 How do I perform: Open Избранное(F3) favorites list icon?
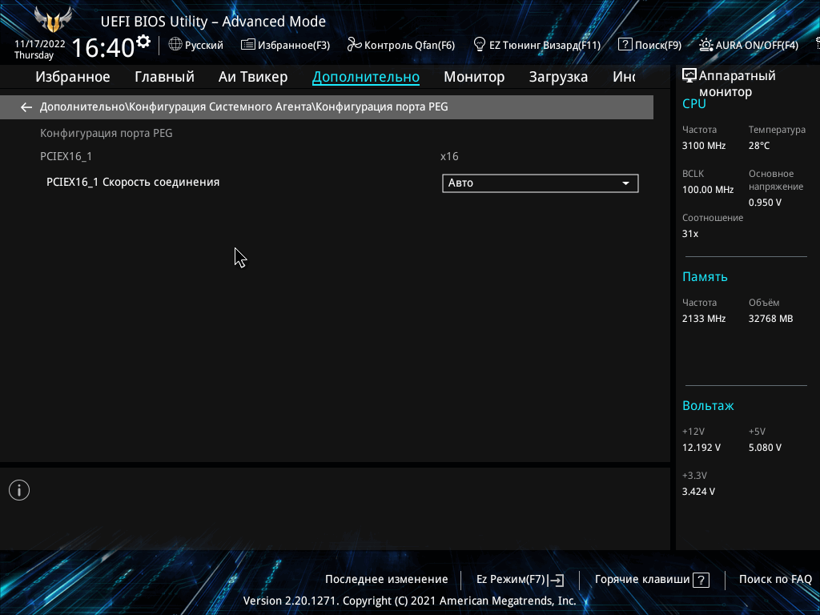(x=248, y=45)
